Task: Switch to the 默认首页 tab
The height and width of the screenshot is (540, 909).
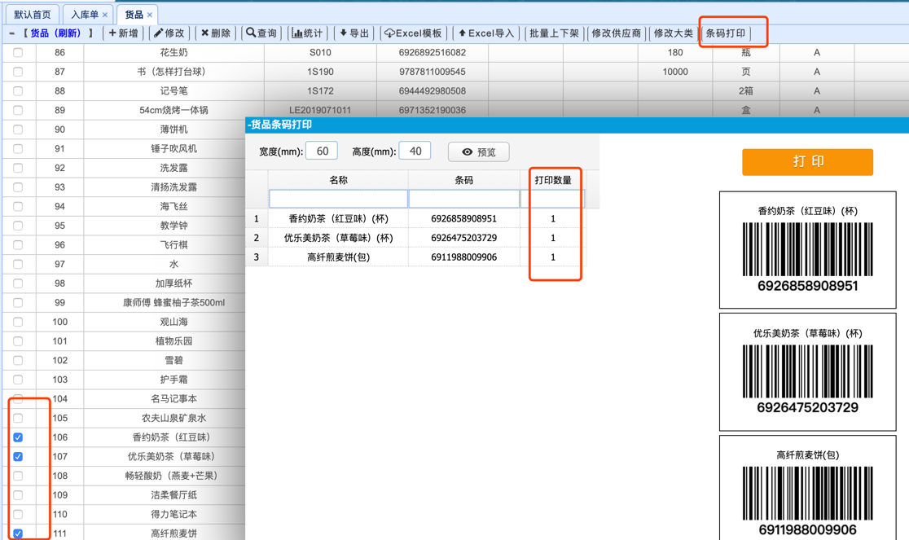Action: 33,15
